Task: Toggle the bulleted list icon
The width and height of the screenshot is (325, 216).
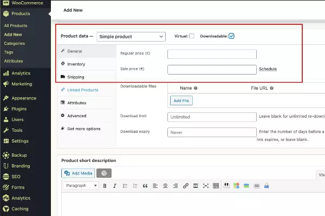Action: (x=125, y=186)
